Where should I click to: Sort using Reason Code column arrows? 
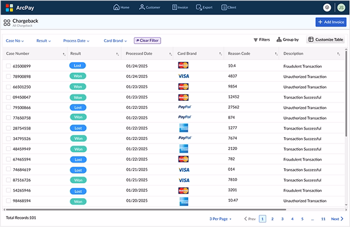tap(276, 54)
